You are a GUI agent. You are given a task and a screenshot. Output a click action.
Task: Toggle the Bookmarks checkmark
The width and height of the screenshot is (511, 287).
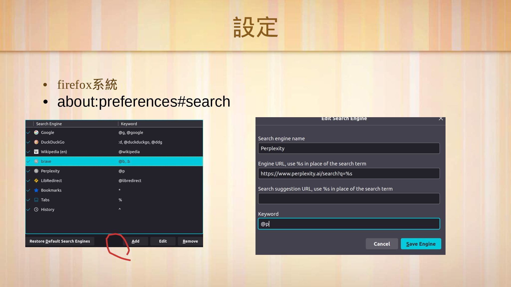pyautogui.click(x=28, y=190)
